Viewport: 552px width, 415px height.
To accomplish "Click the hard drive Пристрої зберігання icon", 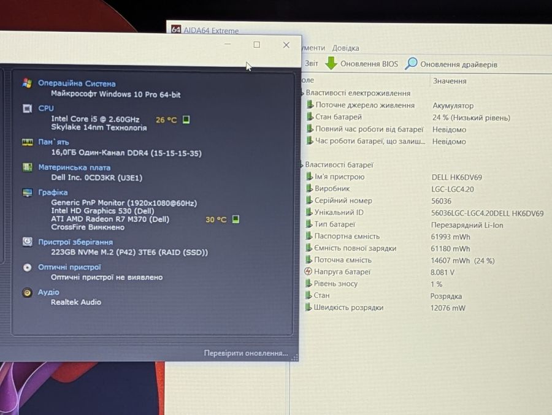I will (x=27, y=242).
